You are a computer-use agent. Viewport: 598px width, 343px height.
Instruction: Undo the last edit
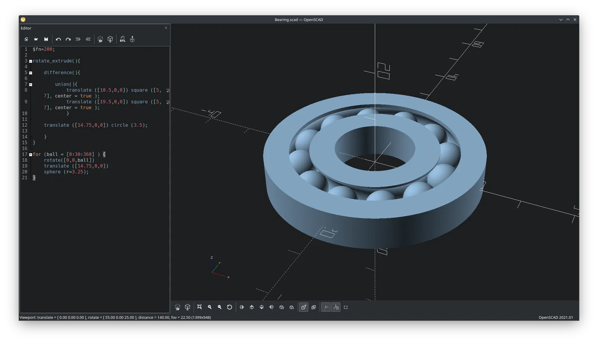click(58, 39)
